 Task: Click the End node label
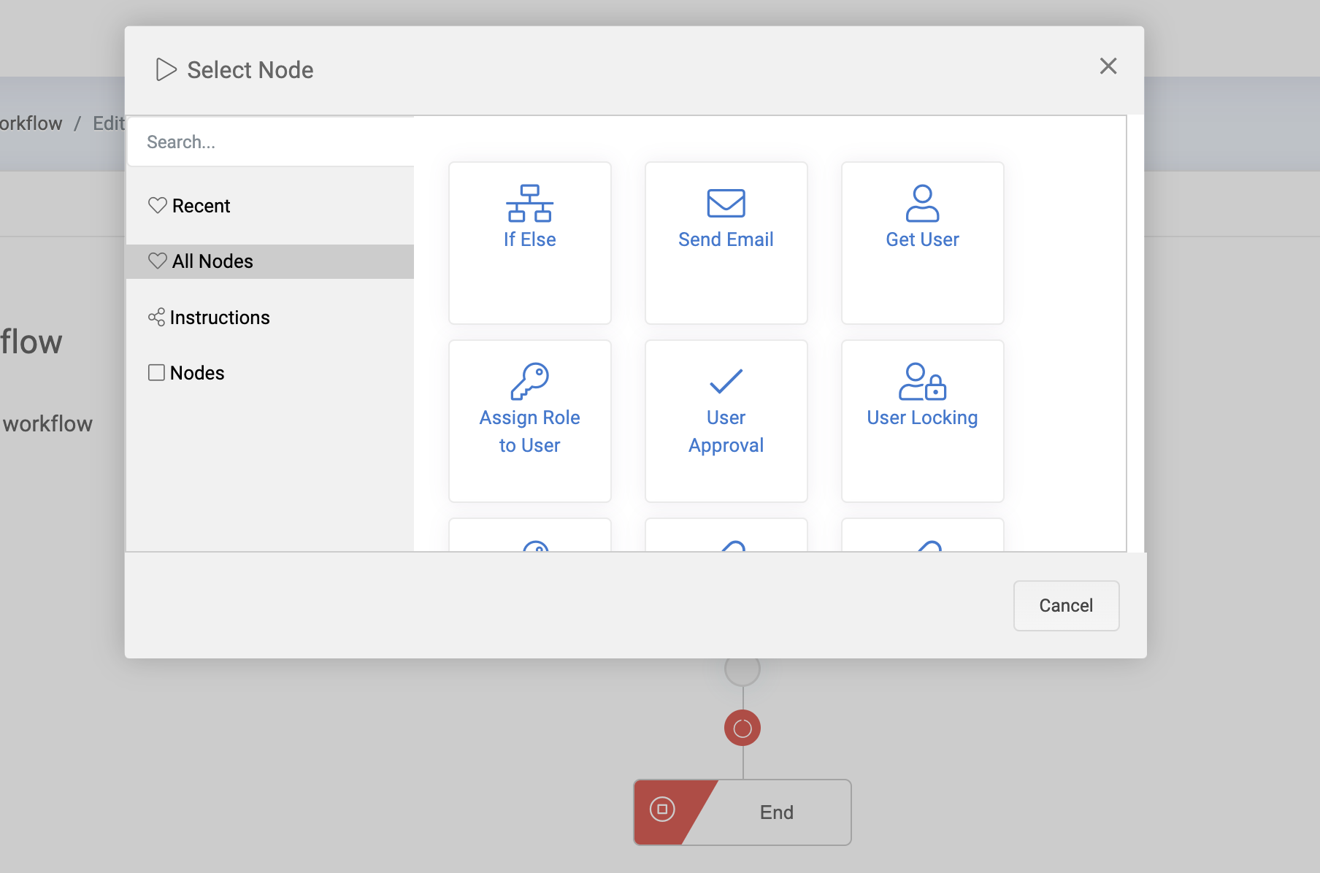776,812
